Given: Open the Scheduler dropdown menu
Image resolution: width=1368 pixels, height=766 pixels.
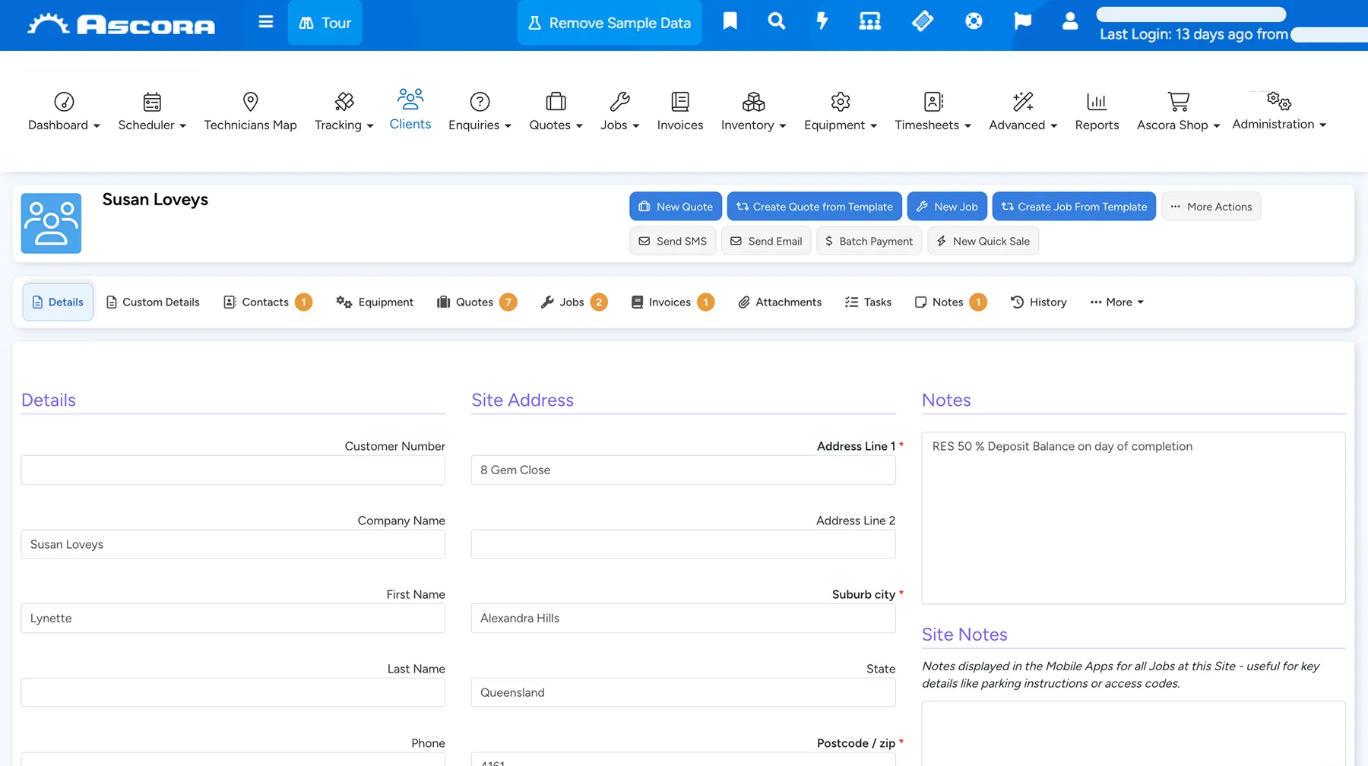Looking at the screenshot, I should 152,111.
